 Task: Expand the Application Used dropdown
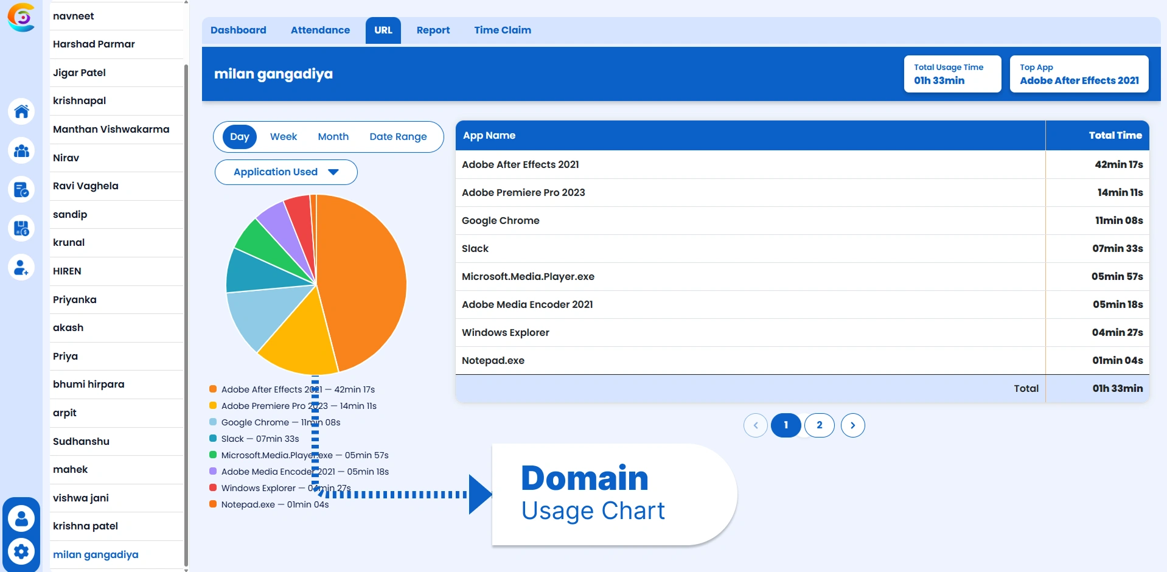(x=285, y=172)
